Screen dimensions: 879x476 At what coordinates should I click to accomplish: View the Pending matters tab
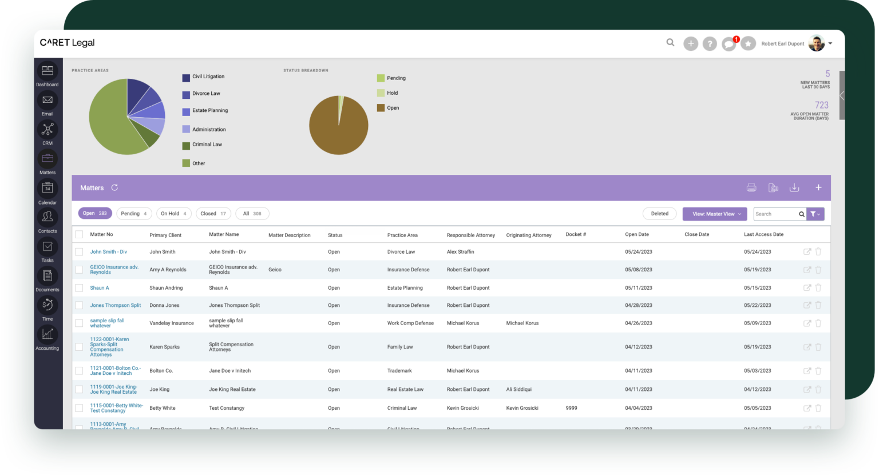pyautogui.click(x=133, y=213)
